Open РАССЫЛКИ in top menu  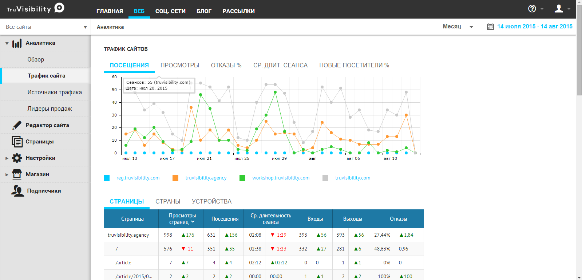point(238,11)
